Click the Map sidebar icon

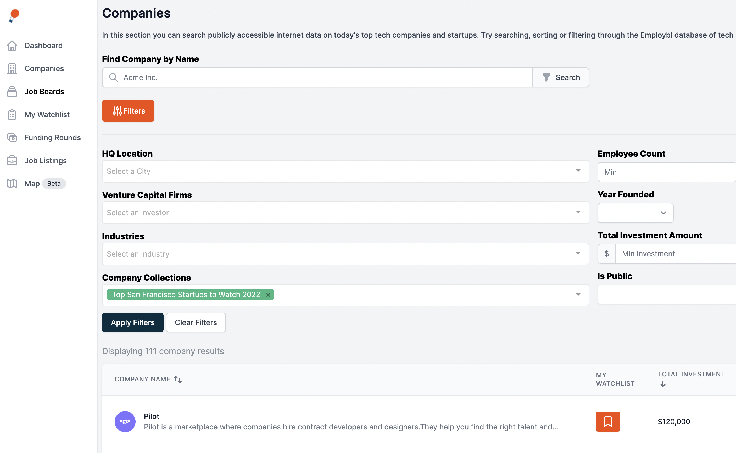(12, 183)
